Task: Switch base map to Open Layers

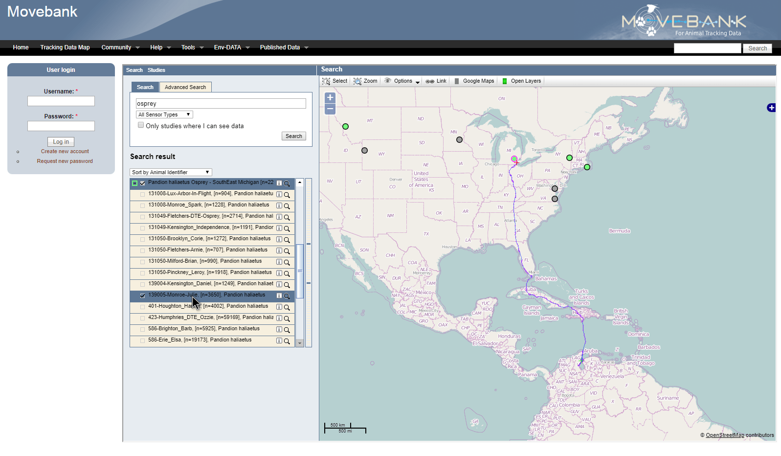Action: point(521,81)
